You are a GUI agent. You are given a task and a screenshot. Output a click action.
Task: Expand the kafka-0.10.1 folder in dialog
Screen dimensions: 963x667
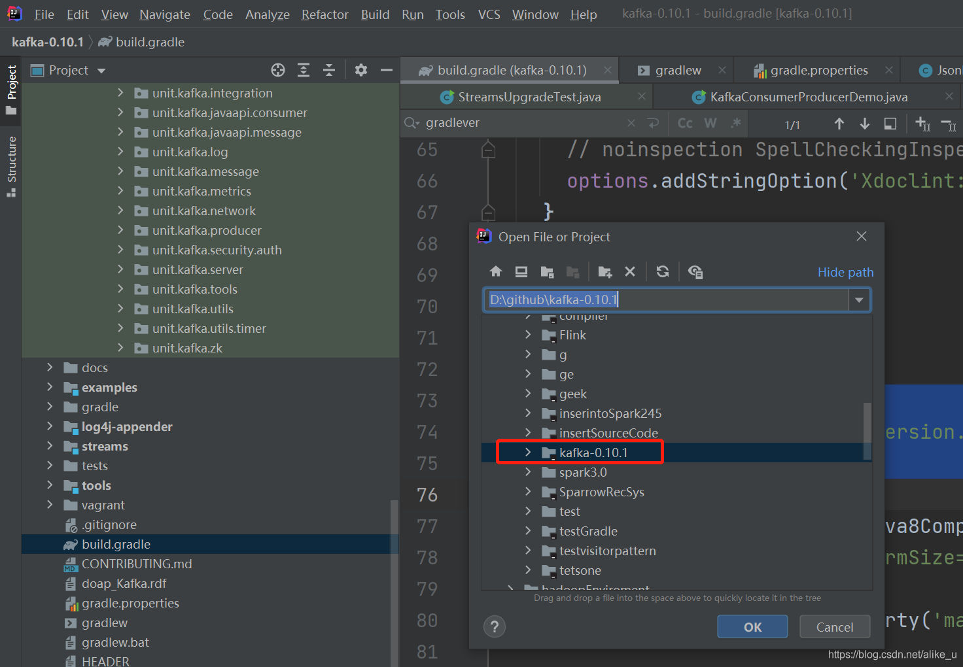(528, 453)
